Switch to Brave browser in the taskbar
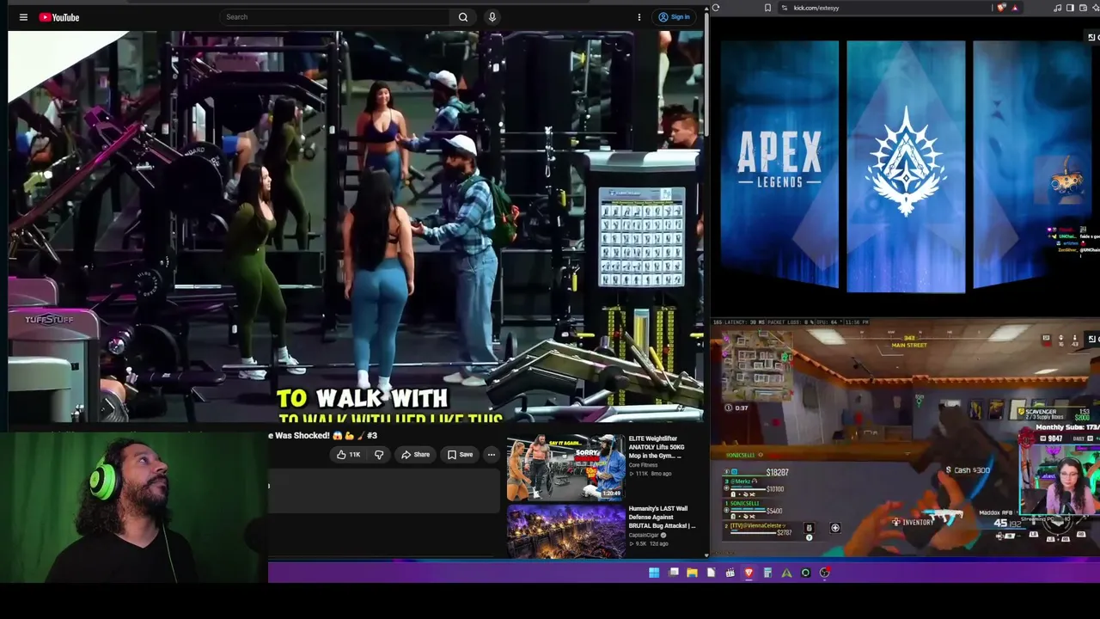1100x619 pixels. tap(749, 573)
